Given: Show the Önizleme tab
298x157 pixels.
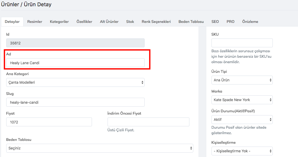Looking at the screenshot, I should pyautogui.click(x=250, y=22).
